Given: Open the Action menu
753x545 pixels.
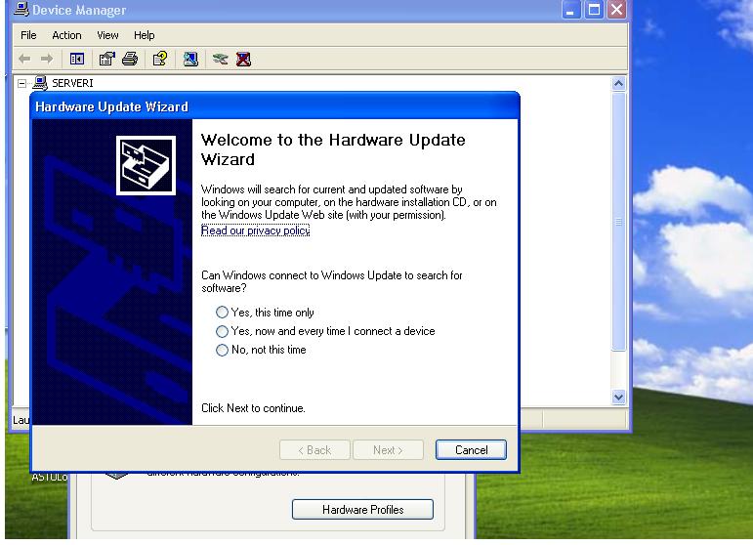Looking at the screenshot, I should 66,35.
